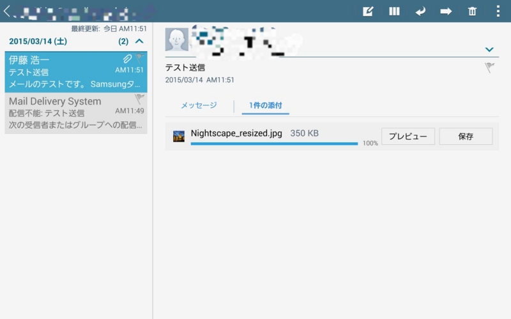
Task: Open the three-dot overflow menu
Action: click(498, 11)
